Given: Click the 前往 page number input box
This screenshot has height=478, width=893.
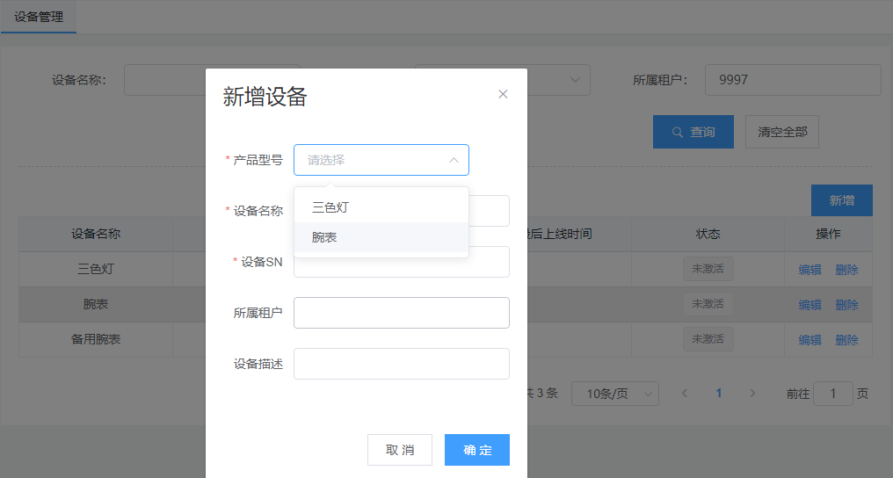Looking at the screenshot, I should (x=832, y=394).
